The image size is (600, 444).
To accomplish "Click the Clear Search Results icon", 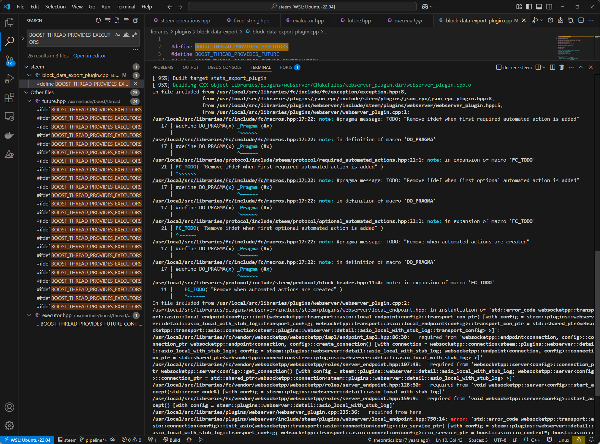I will (x=108, y=20).
